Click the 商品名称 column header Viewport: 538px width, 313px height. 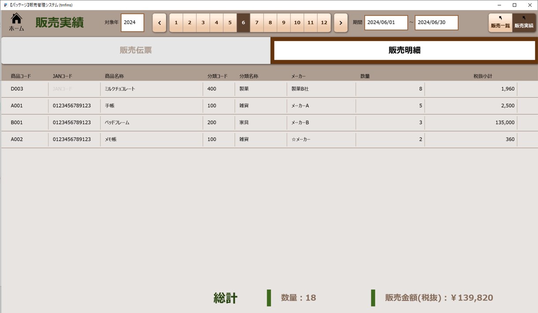pyautogui.click(x=114, y=76)
